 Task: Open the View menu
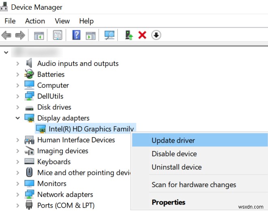pyautogui.click(x=62, y=21)
